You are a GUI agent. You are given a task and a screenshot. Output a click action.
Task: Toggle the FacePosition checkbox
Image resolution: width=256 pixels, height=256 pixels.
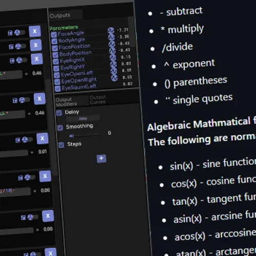tap(55, 48)
